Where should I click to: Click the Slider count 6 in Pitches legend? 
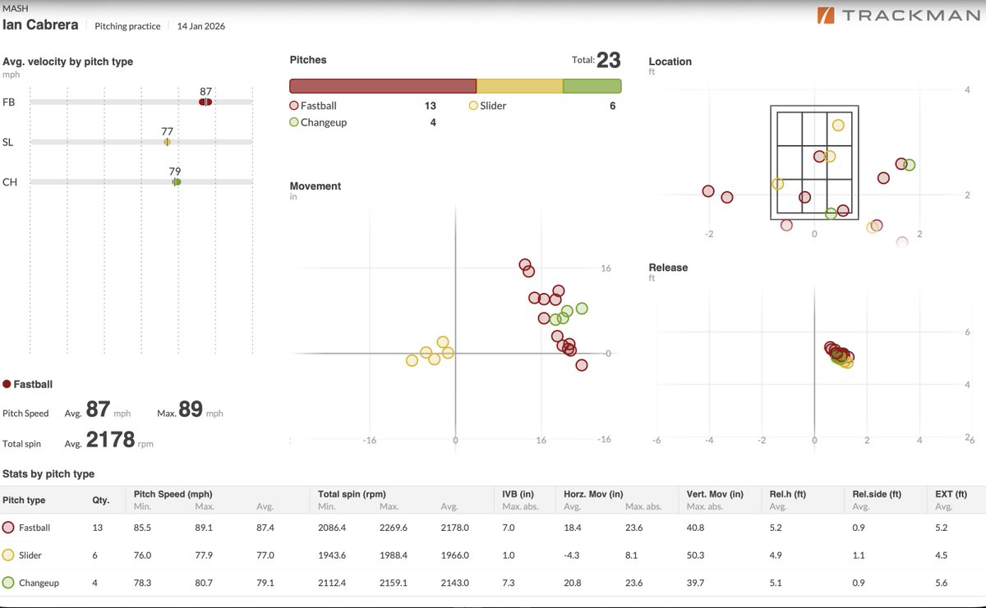[x=613, y=106]
